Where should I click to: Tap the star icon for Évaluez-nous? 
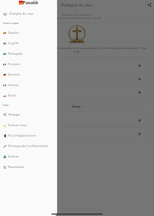click(5, 125)
